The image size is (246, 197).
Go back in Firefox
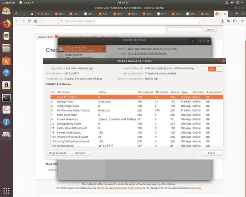[17, 21]
